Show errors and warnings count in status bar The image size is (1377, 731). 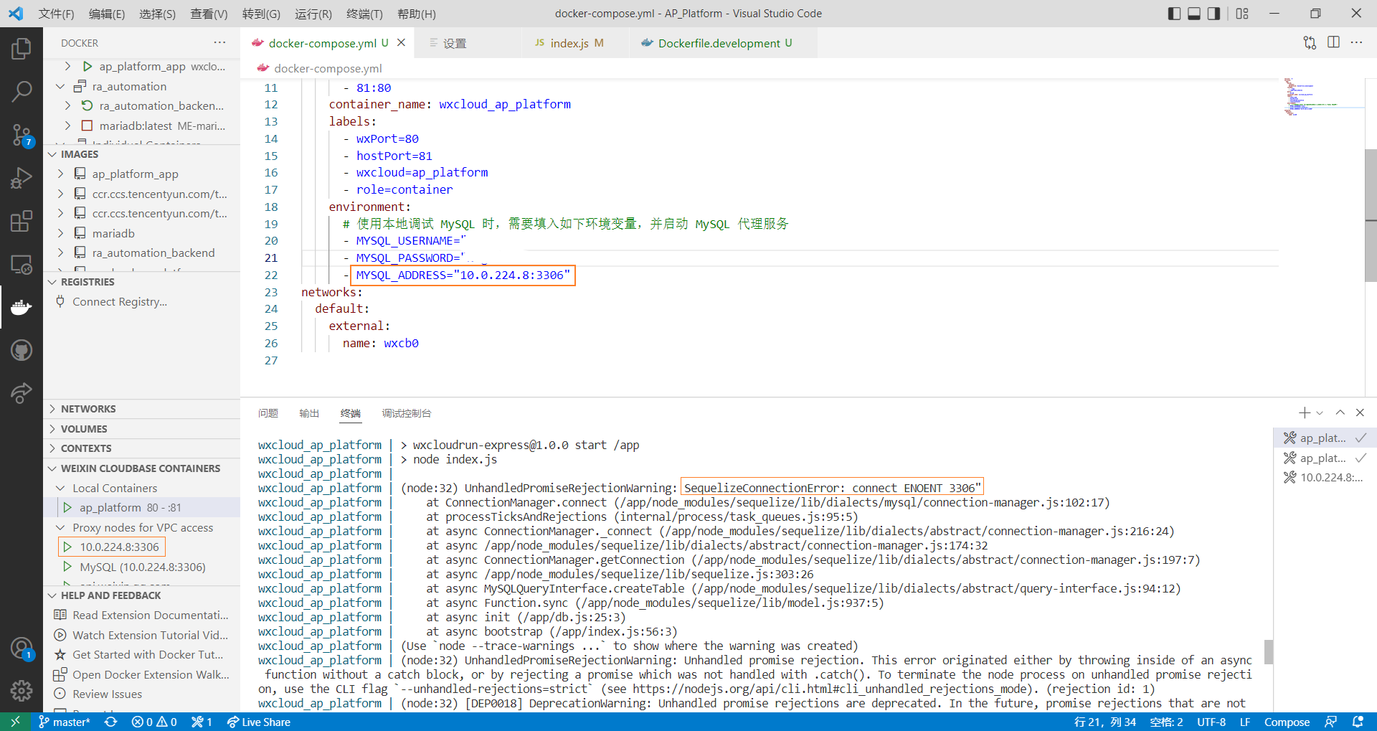click(154, 722)
